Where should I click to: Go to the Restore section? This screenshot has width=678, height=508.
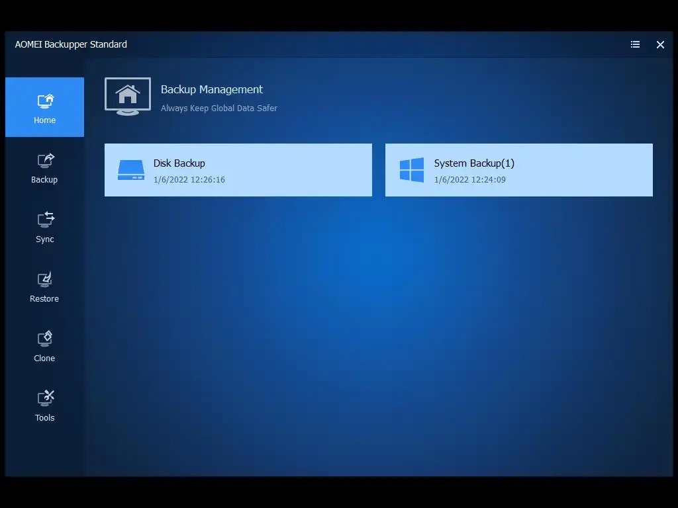point(44,287)
